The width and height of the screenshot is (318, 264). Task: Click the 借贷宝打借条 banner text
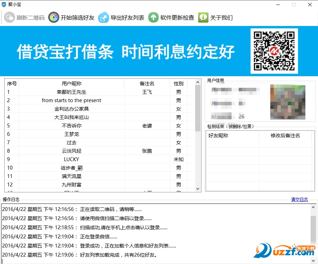point(65,52)
